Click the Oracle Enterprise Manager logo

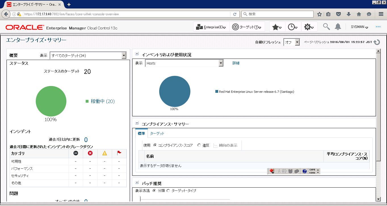61,27
